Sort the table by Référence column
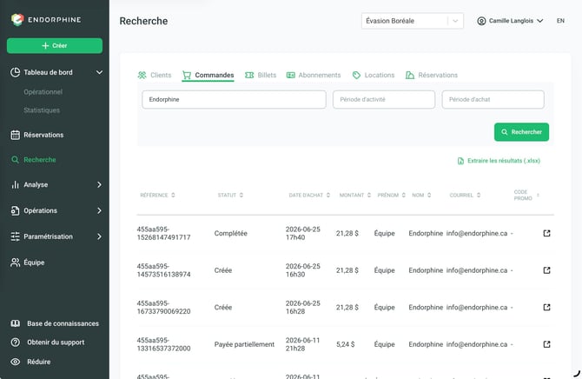This screenshot has width=582, height=379. pos(173,195)
